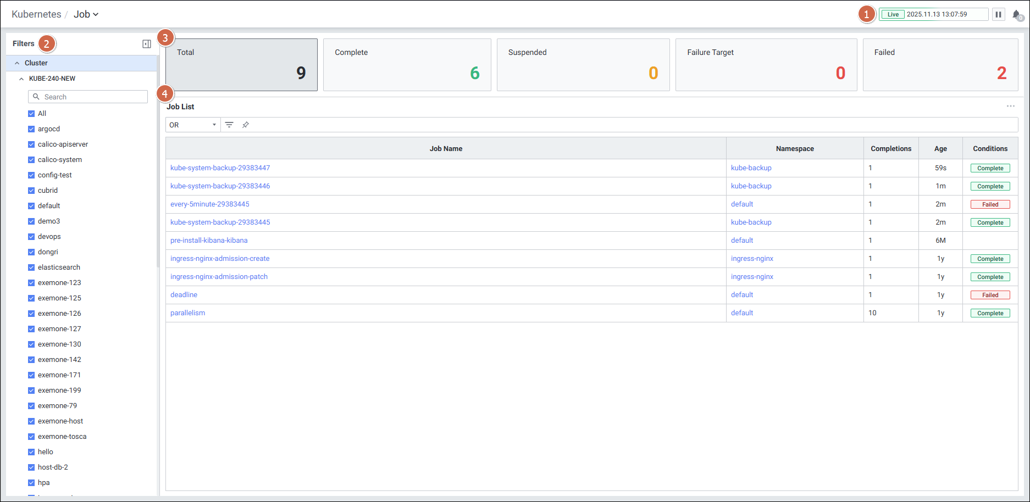This screenshot has height=502, width=1030.
Task: Open the Job page dropdown in breadcrumb
Action: [x=86, y=14]
